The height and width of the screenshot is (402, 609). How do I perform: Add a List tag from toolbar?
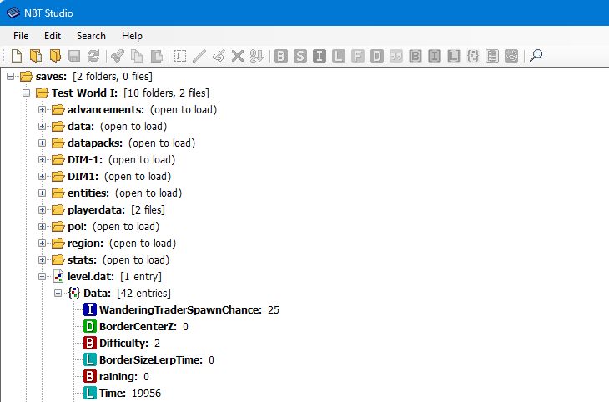(492, 56)
